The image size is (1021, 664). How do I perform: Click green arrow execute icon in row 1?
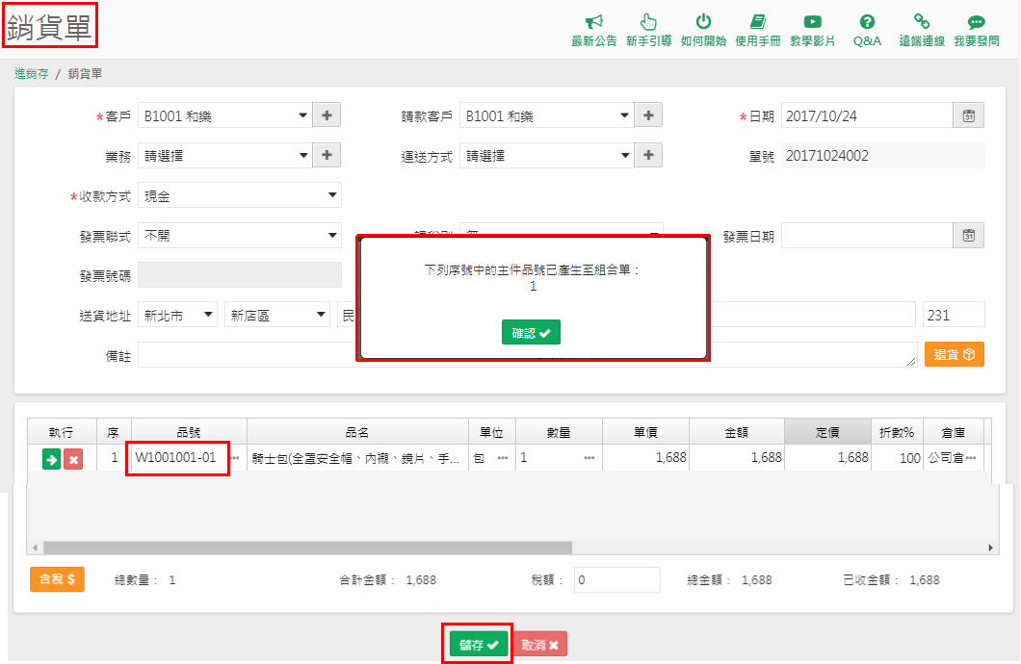coord(51,459)
